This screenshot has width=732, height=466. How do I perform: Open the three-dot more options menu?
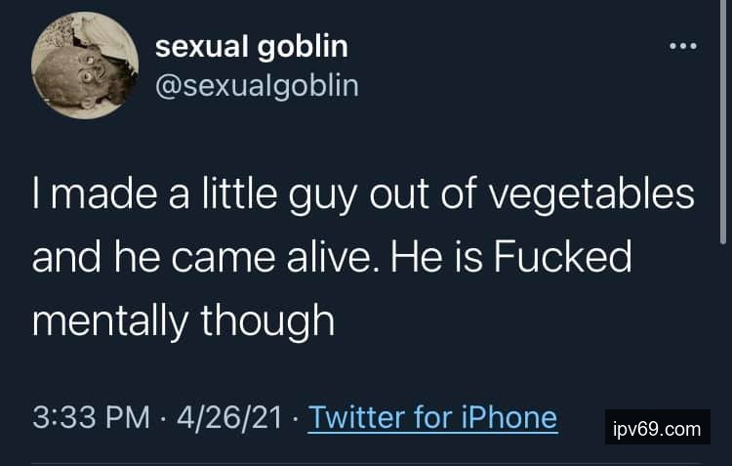[682, 46]
